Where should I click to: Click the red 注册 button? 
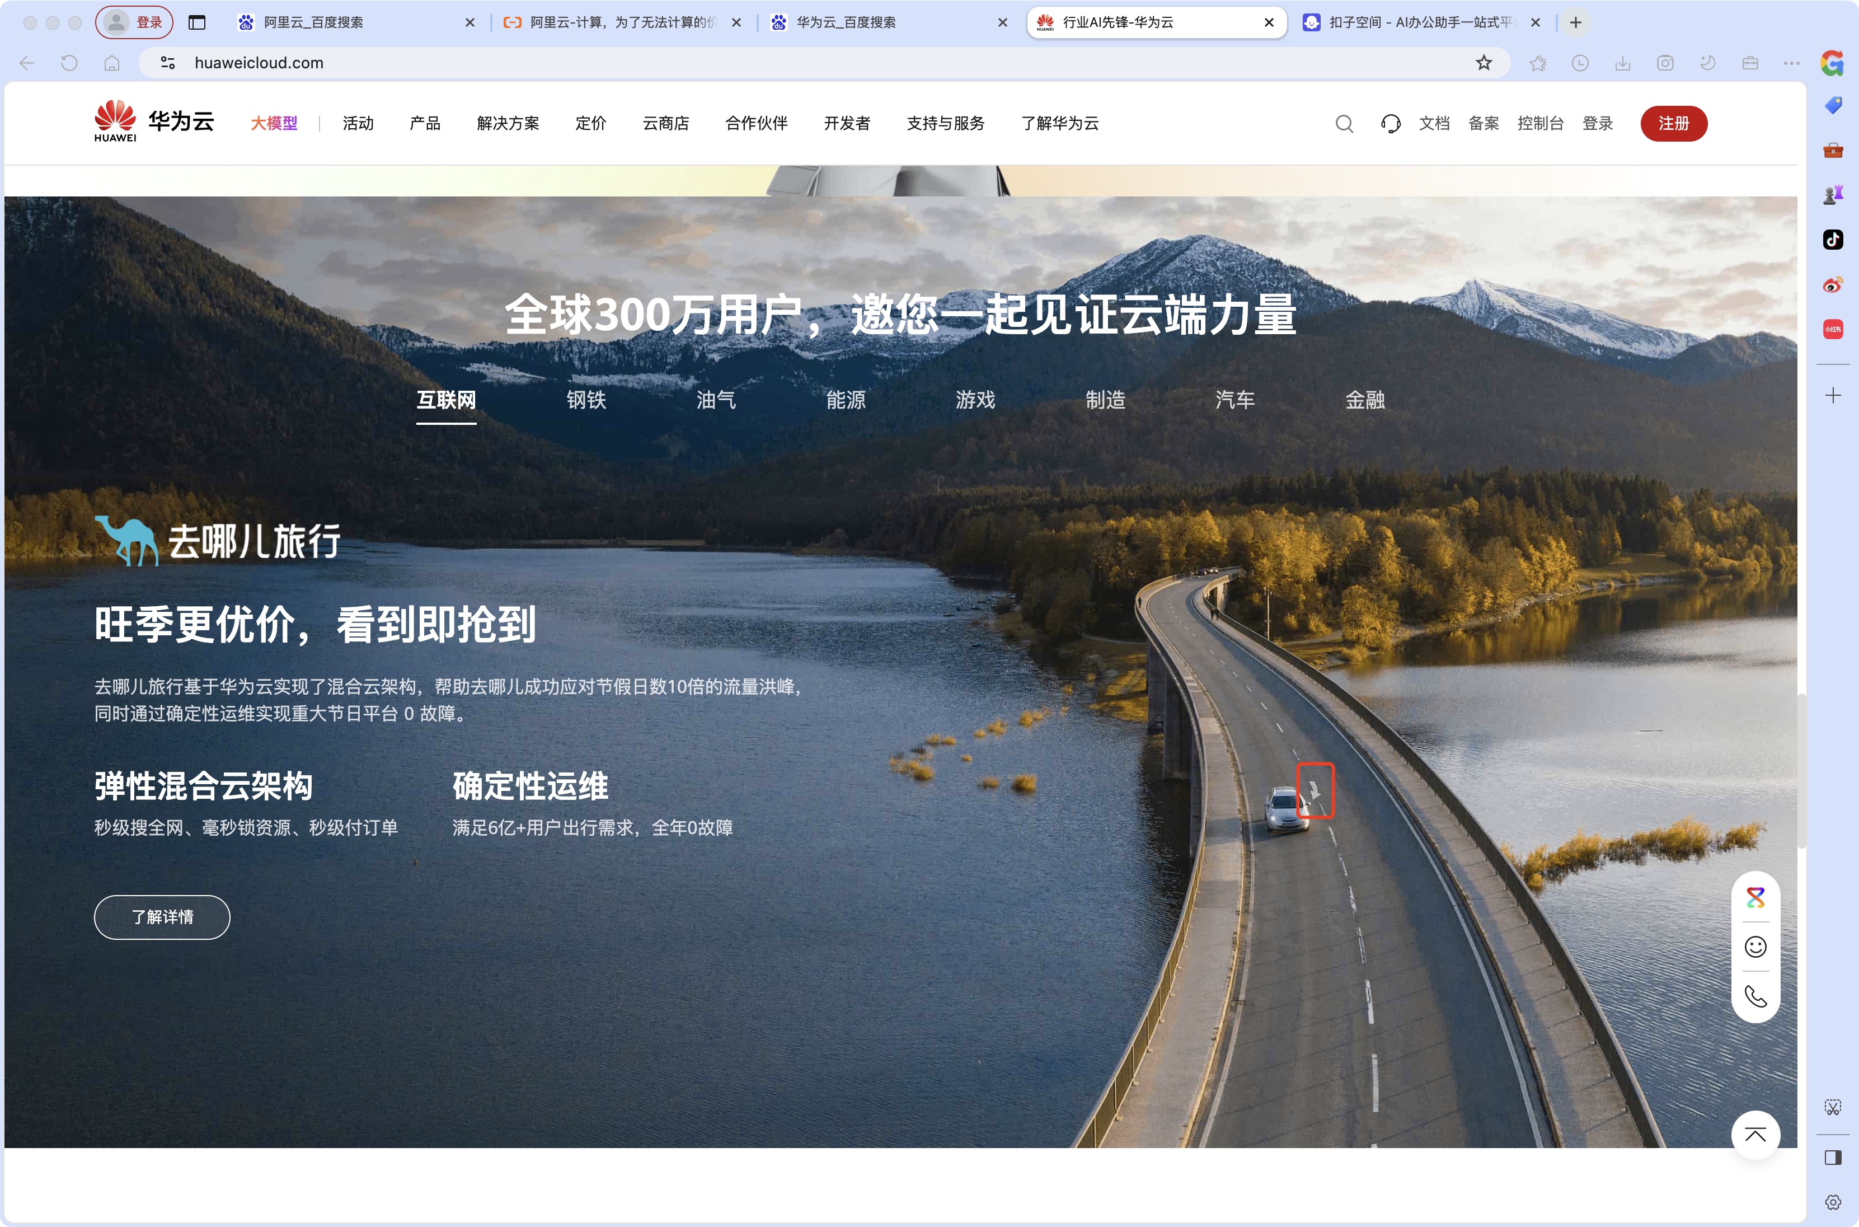tap(1673, 124)
